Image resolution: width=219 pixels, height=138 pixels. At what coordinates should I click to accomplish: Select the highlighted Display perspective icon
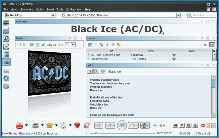point(6,62)
